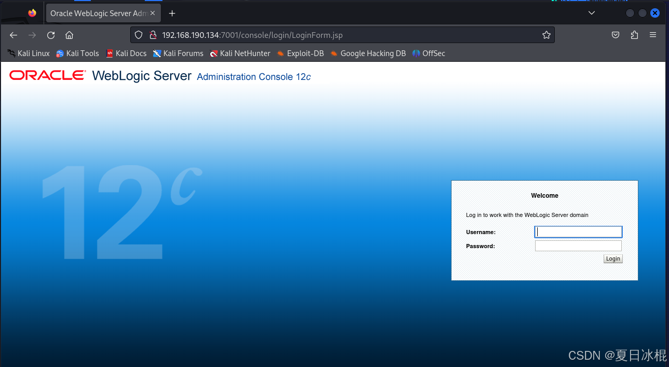Click the 'Username:' label
Screen dimensions: 669x367
[x=481, y=232]
